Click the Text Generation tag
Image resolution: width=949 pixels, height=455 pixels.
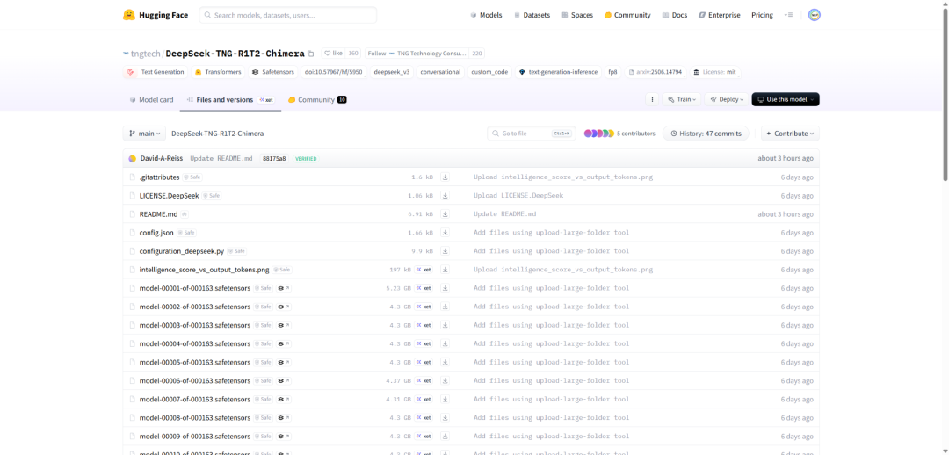coord(156,72)
